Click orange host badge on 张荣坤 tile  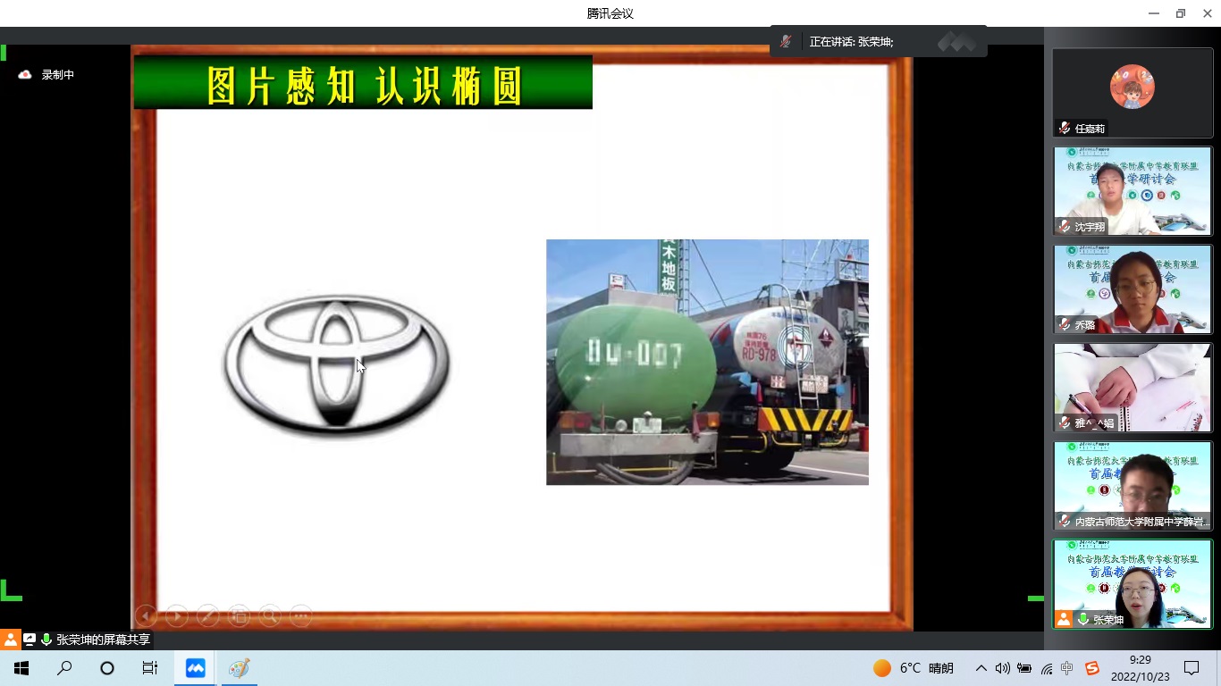tap(1064, 619)
